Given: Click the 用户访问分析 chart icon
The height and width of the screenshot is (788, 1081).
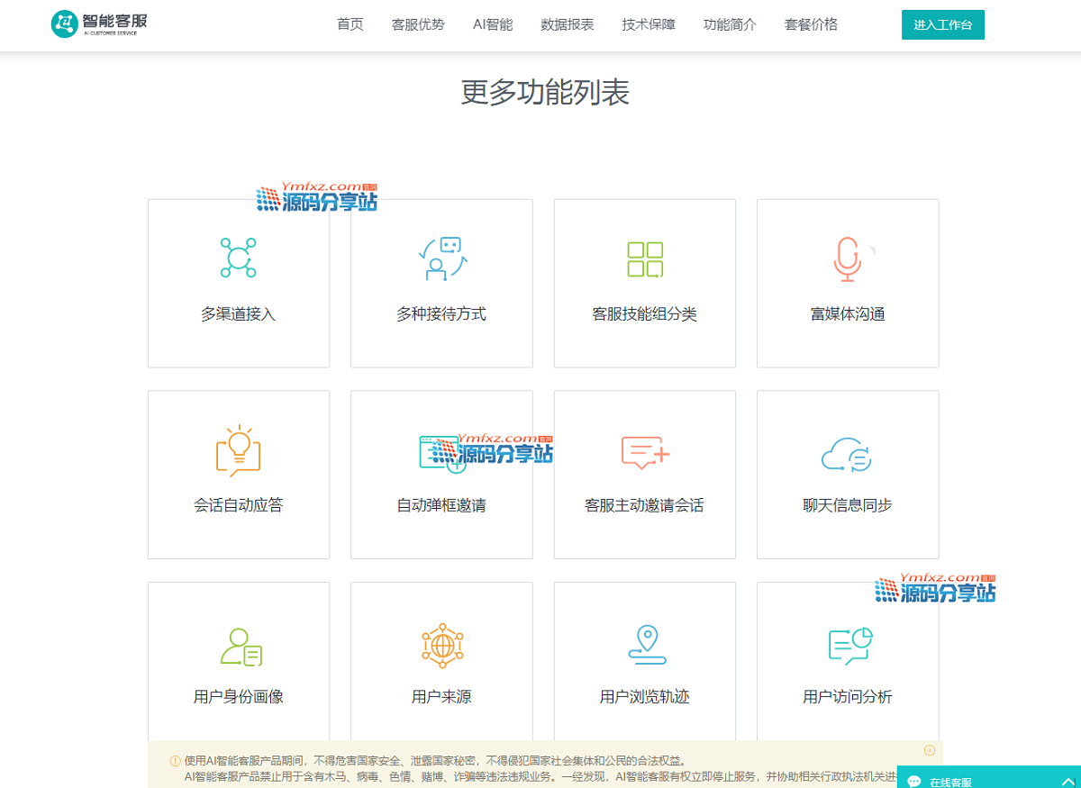Looking at the screenshot, I should [x=849, y=646].
